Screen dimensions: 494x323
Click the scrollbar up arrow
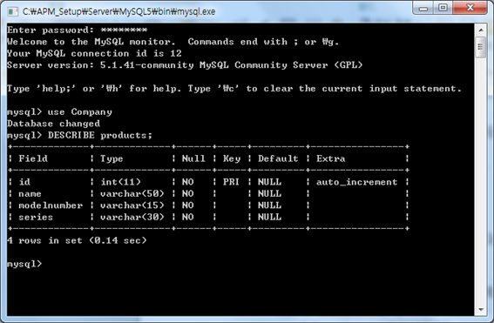coord(481,30)
